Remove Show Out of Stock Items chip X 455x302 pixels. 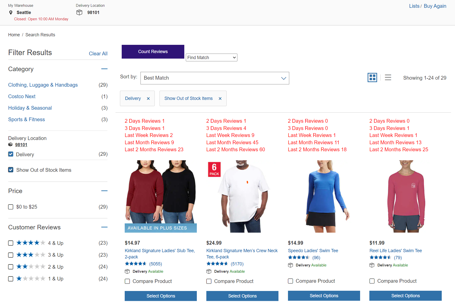[220, 98]
